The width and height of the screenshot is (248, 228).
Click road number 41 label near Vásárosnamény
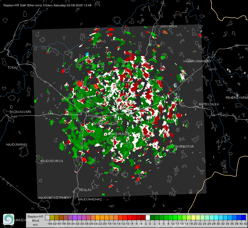pos(193,74)
